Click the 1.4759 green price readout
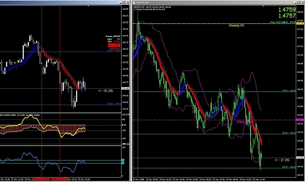 (287, 10)
